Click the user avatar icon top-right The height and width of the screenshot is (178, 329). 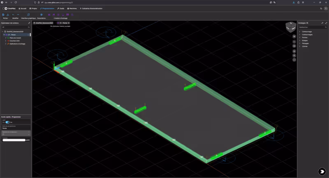coord(326,9)
